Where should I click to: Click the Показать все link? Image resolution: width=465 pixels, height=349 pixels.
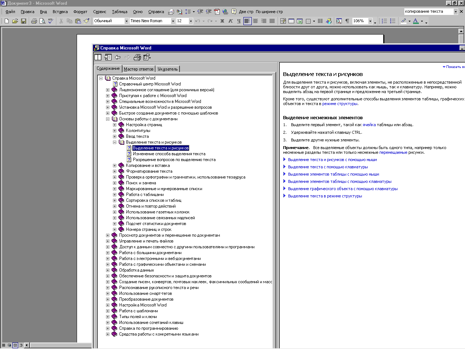(x=454, y=67)
